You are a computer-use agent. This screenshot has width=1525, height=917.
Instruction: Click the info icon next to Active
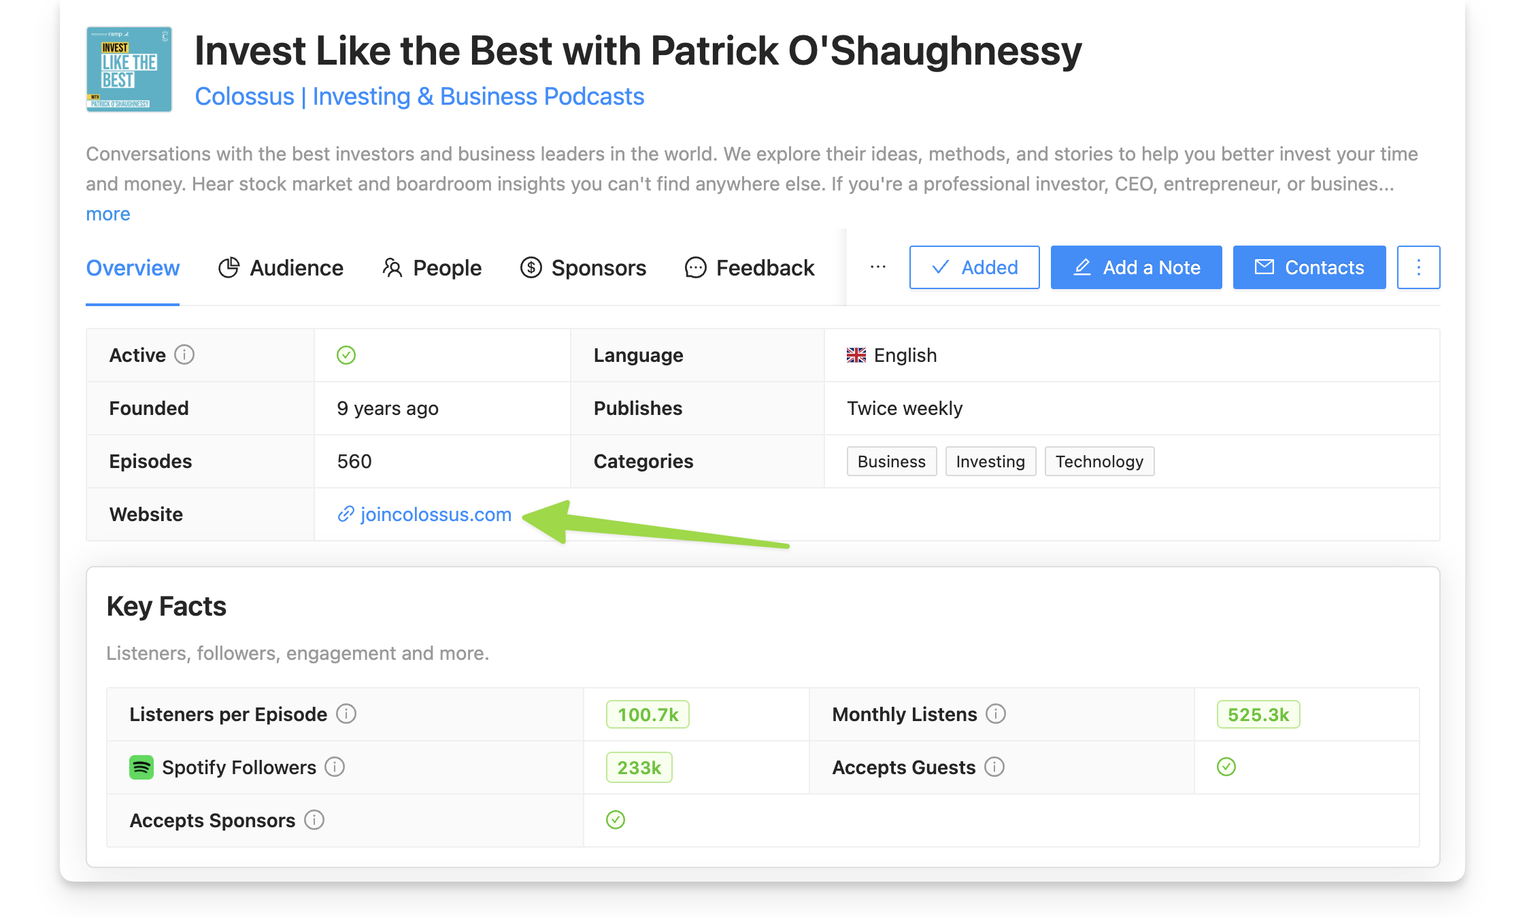pos(184,354)
